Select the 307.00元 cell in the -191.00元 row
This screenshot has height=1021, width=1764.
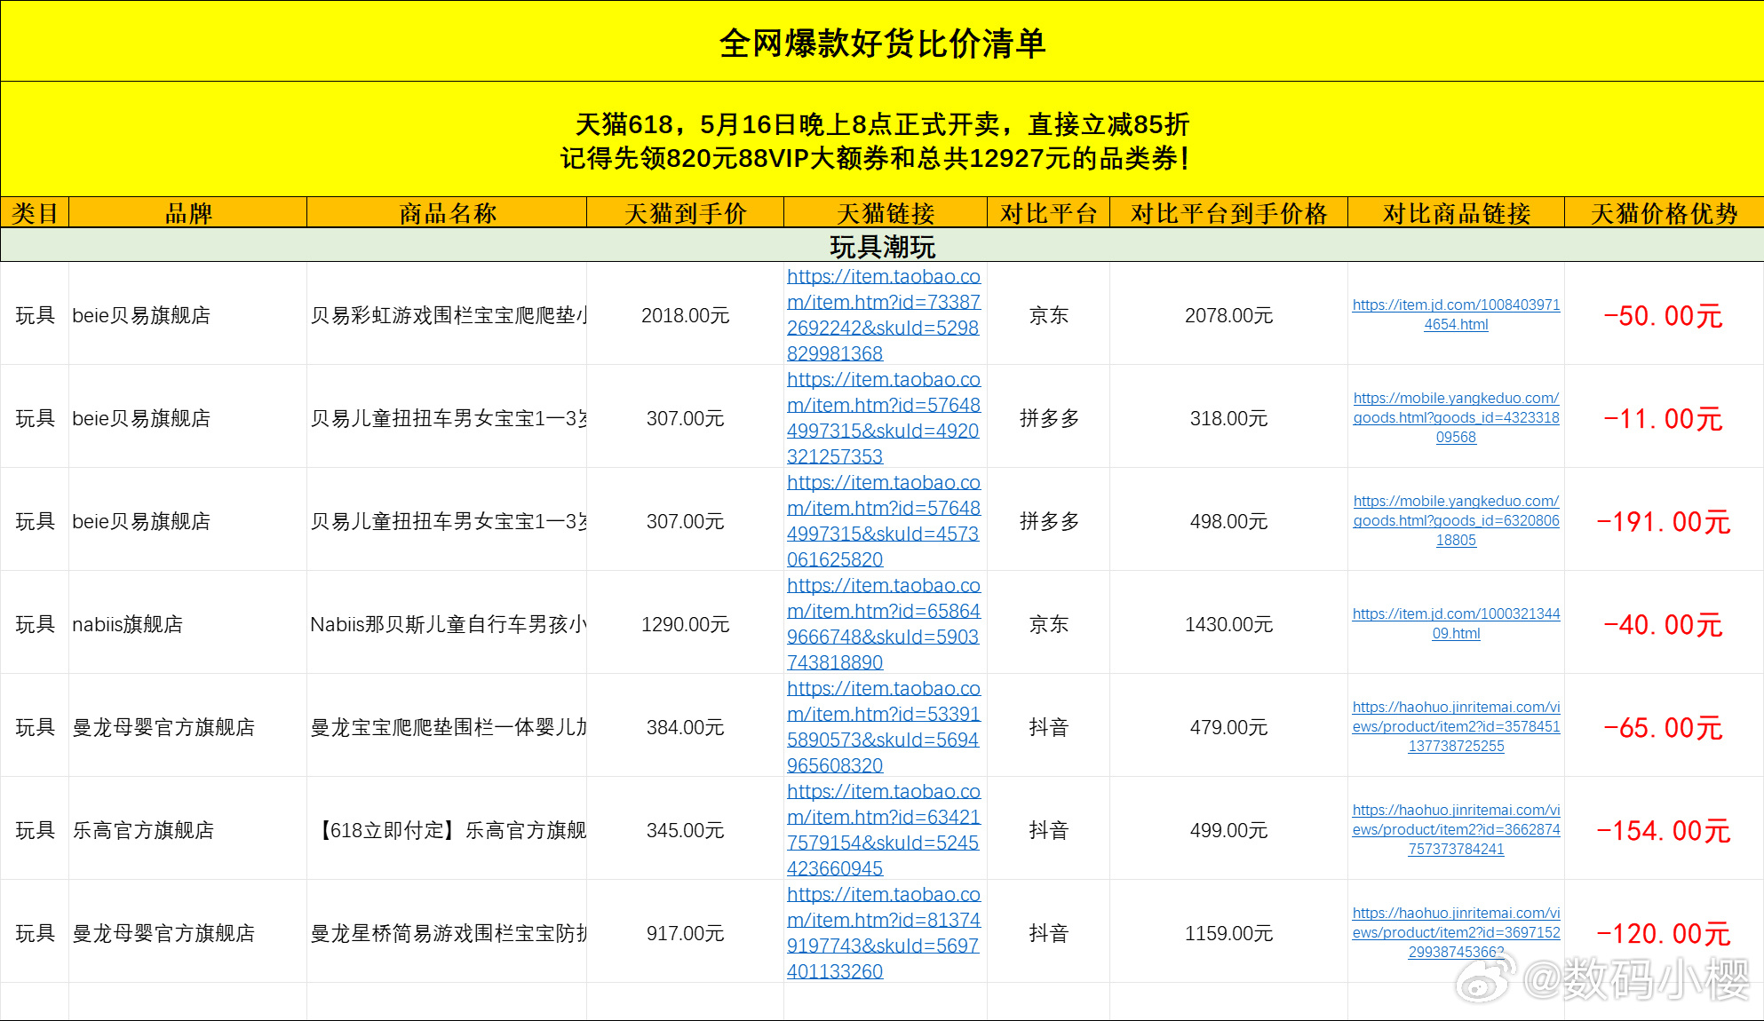(x=685, y=521)
